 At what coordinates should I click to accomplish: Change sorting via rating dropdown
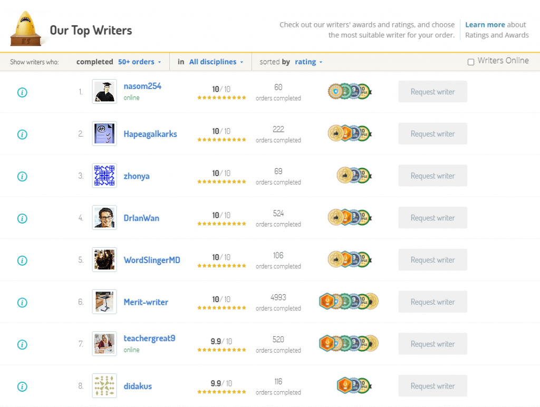[x=308, y=62]
